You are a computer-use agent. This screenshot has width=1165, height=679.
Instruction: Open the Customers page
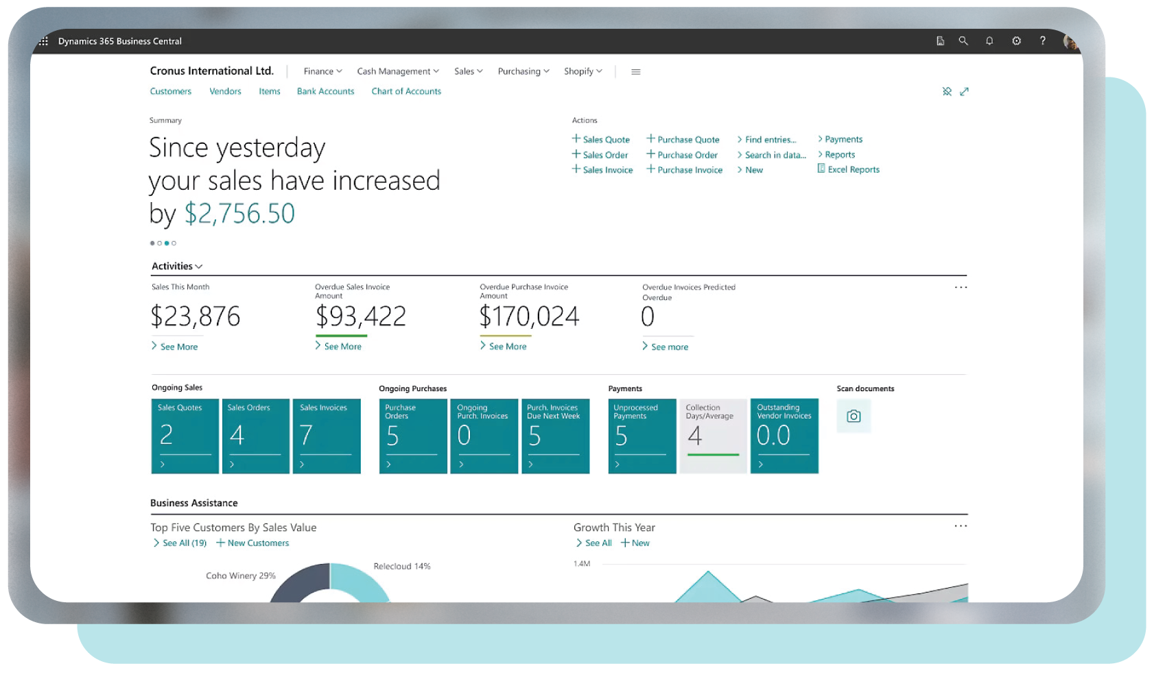point(171,91)
